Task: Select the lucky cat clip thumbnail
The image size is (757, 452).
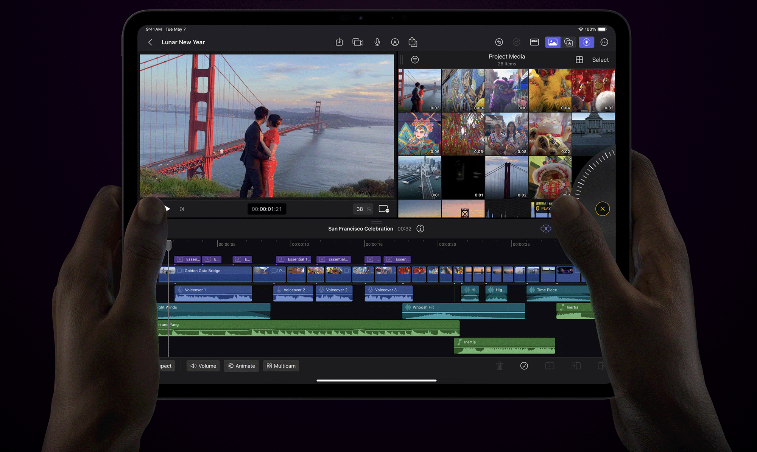Action: (x=550, y=134)
